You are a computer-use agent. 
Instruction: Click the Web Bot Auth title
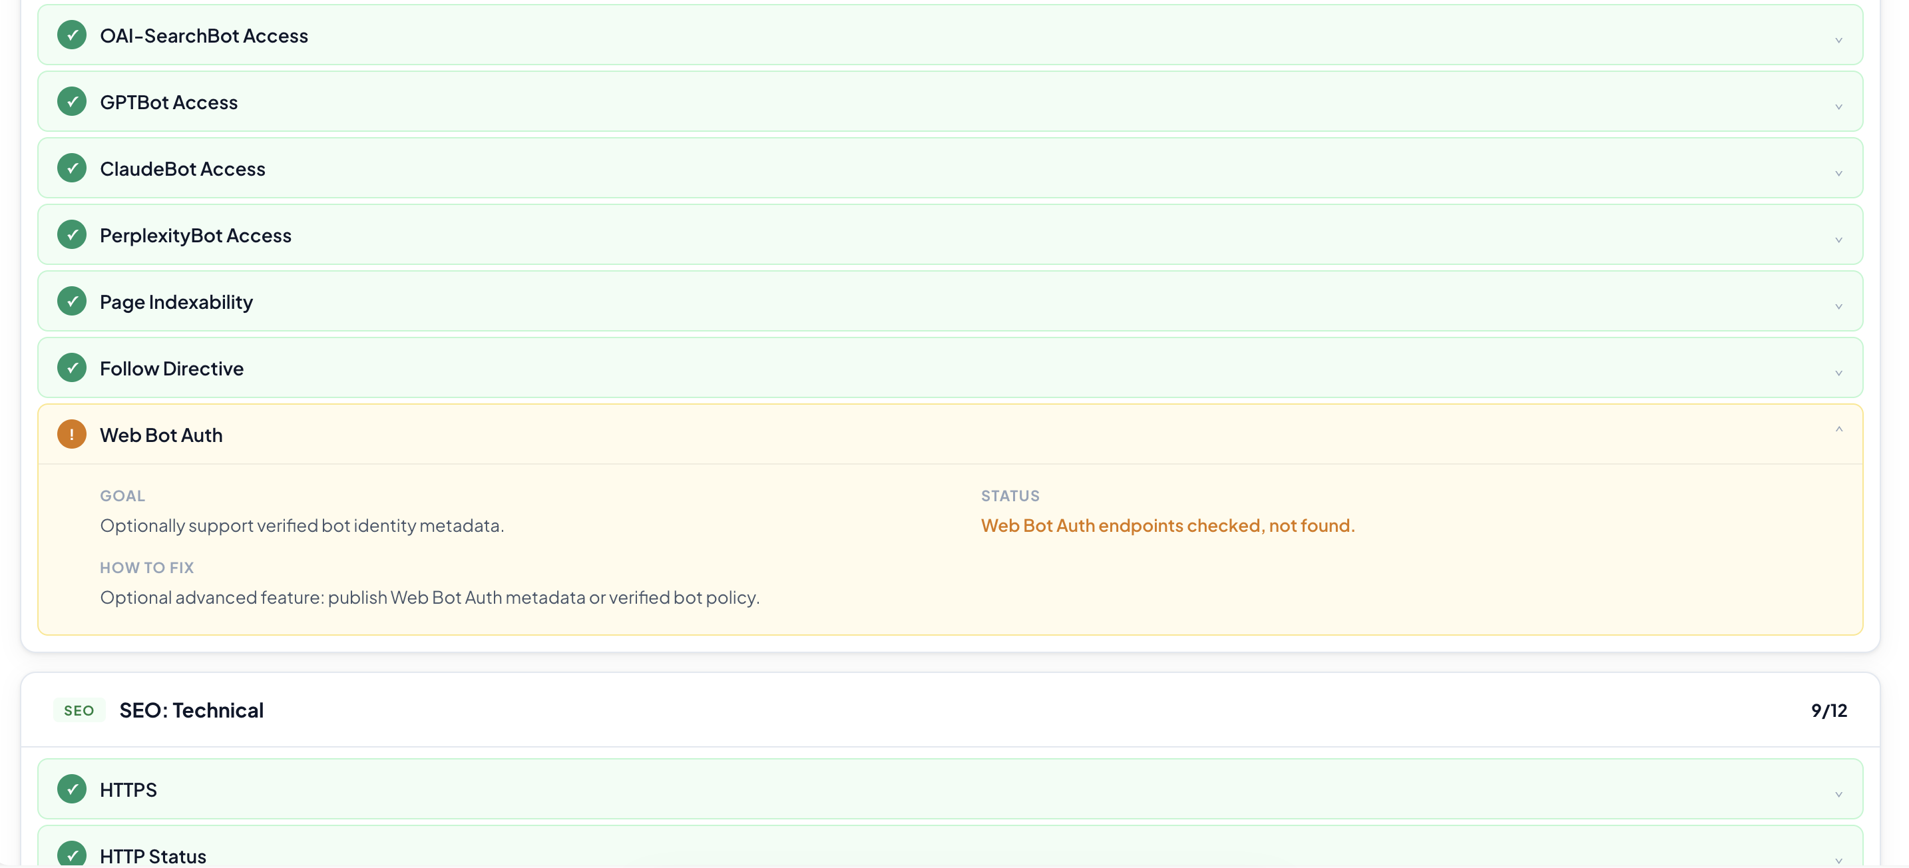[x=161, y=435]
